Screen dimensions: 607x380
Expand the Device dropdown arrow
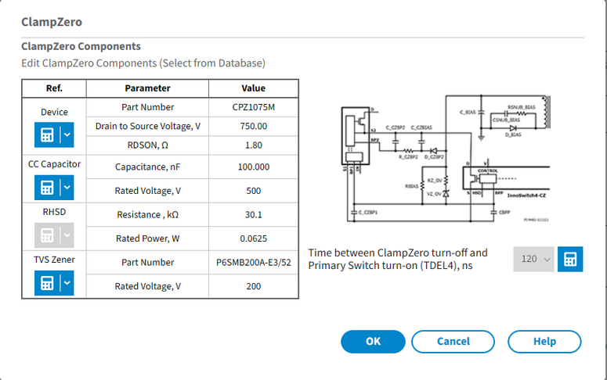click(67, 135)
